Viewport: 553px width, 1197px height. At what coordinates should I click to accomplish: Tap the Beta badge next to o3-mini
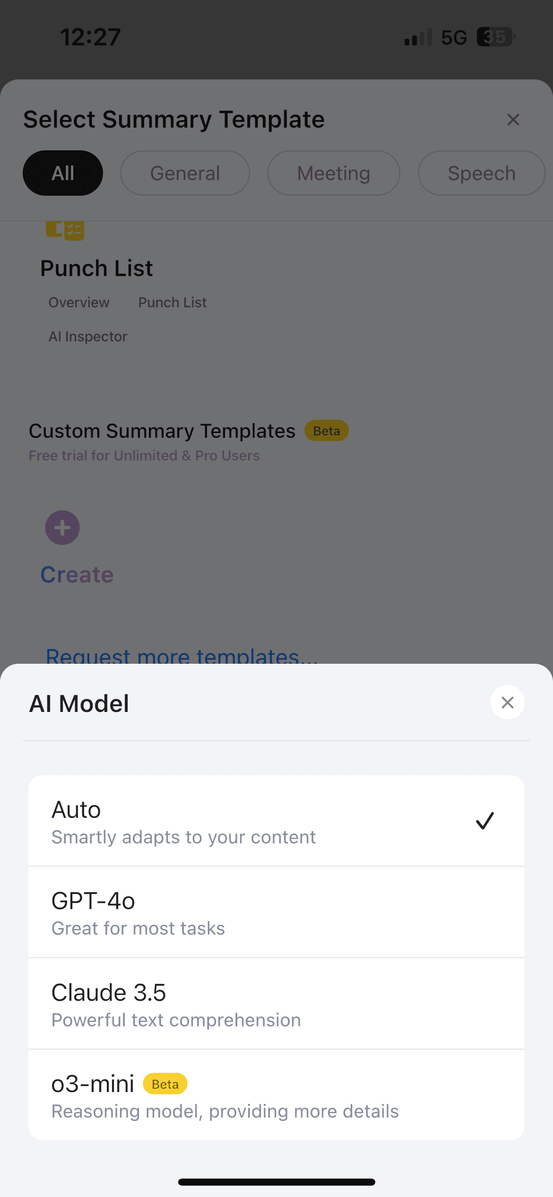pos(165,1084)
